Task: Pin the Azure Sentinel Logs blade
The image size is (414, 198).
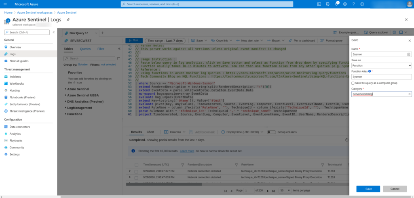Action: tap(68, 20)
